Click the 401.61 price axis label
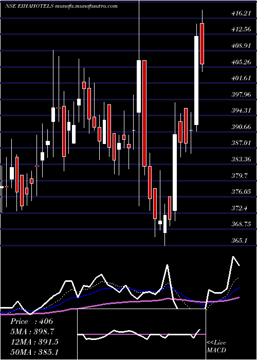The image size is (257, 360). (241, 78)
